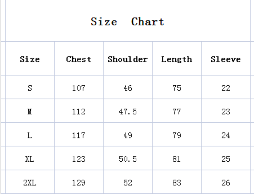Viewport: 254px width, 194px height.
Task: Click the Sleeve column header
Action: (226, 58)
